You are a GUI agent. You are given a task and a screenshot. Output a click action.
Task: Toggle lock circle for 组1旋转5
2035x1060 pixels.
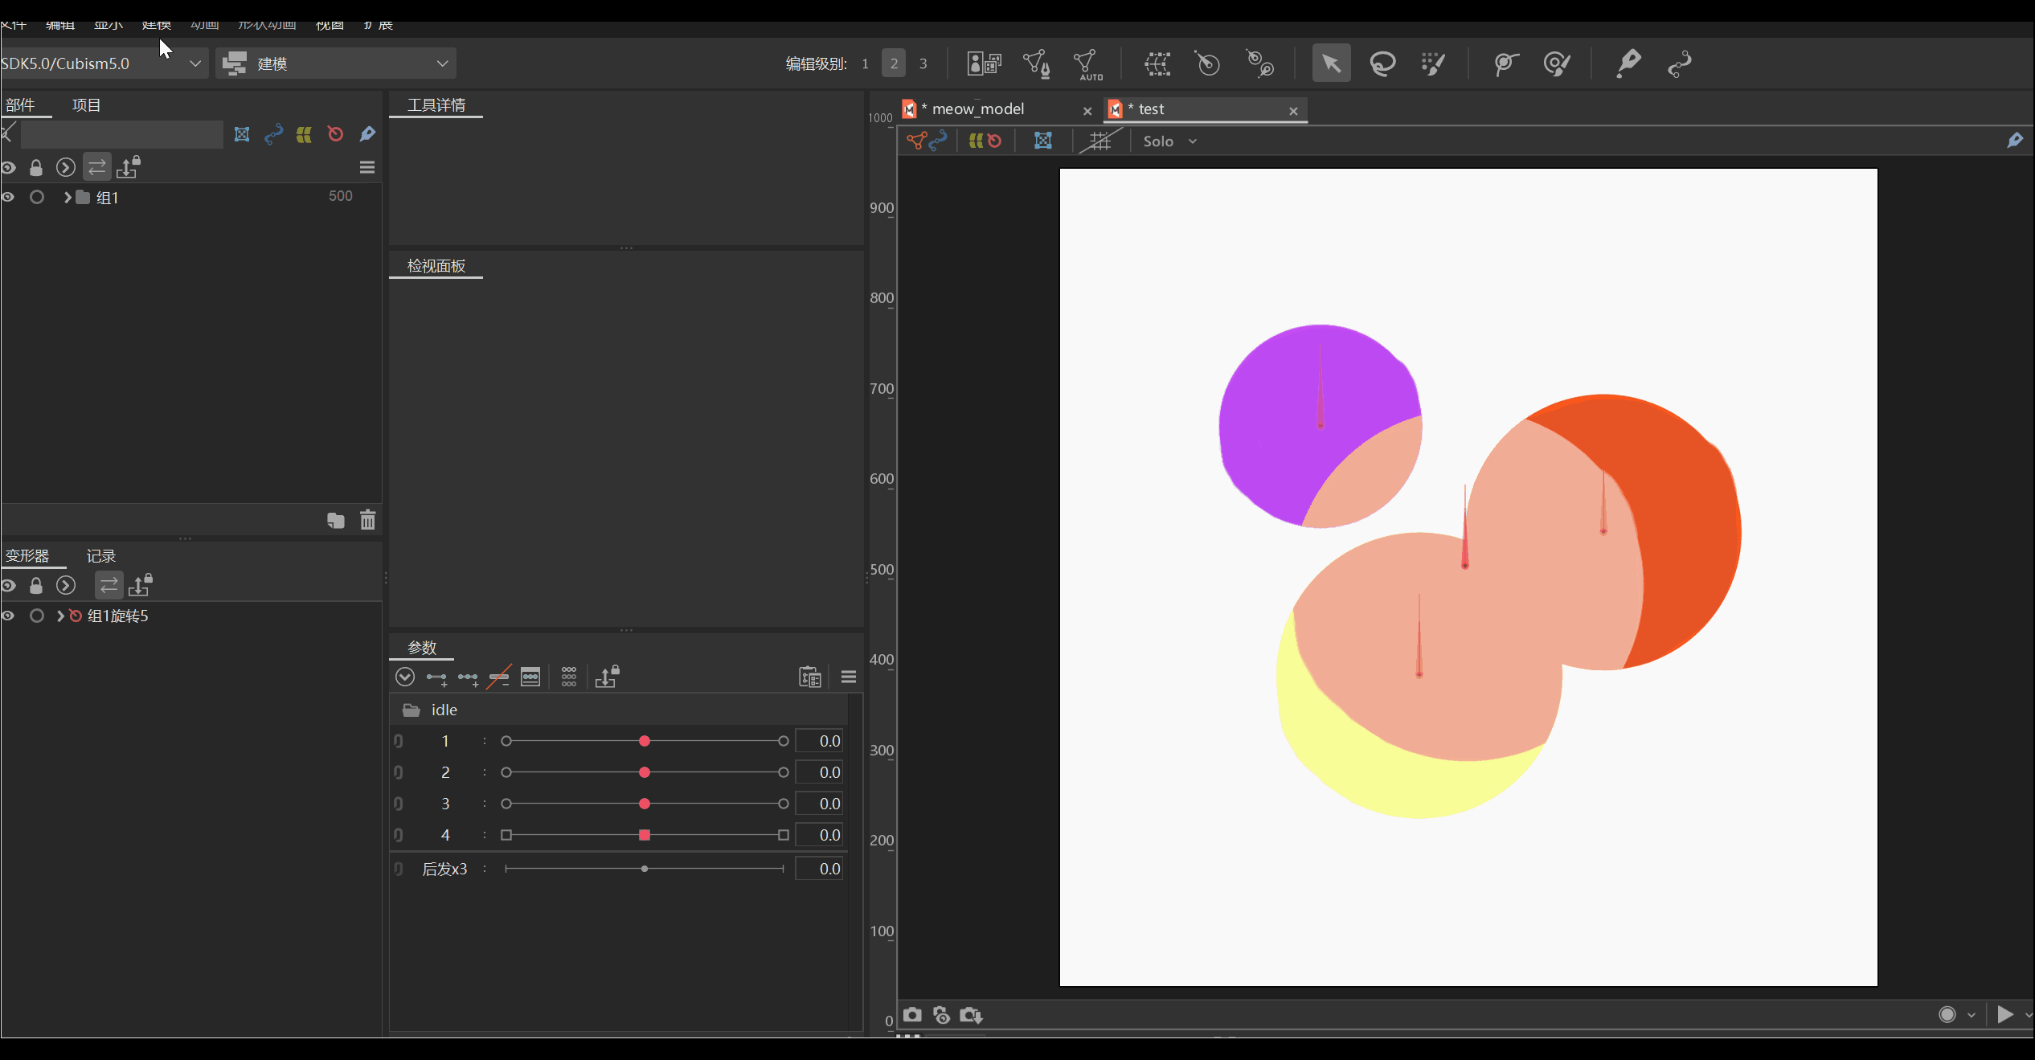click(x=37, y=616)
